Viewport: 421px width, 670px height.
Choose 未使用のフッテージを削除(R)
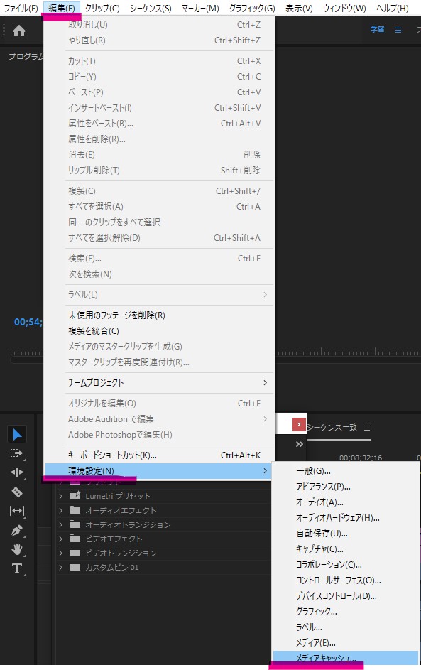(x=159, y=315)
